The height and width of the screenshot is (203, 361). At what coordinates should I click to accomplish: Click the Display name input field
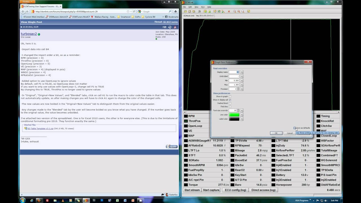(234, 72)
